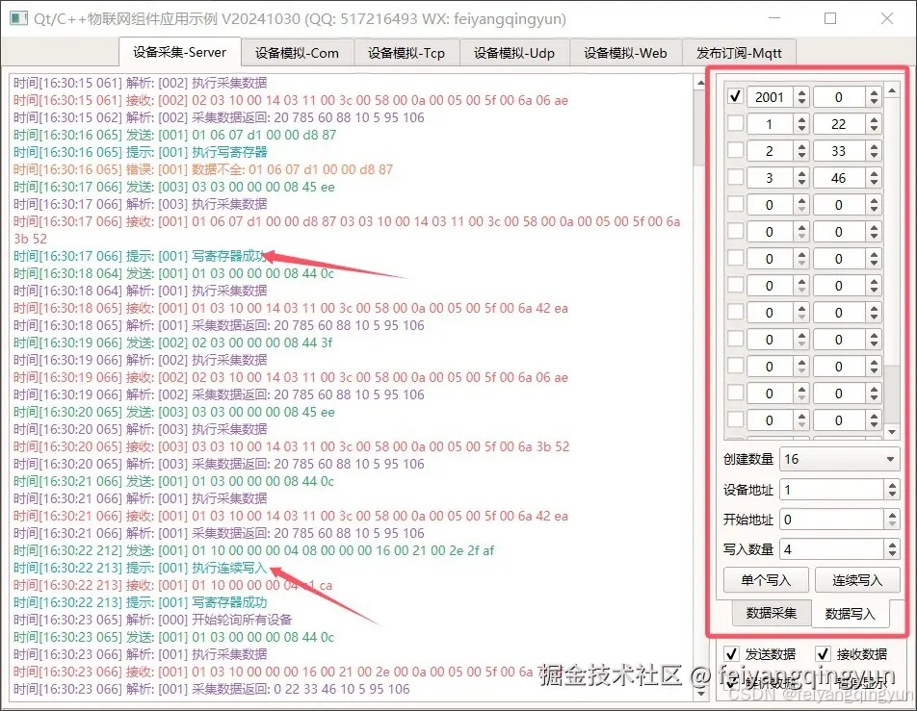Select the 数据写入 bottom tab
Image resolution: width=917 pixels, height=711 pixels.
tap(851, 614)
